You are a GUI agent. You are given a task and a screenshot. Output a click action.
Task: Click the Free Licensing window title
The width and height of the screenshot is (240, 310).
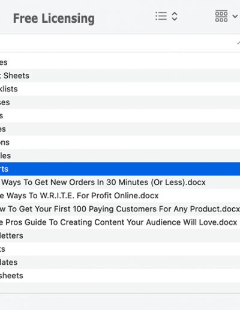point(54,19)
